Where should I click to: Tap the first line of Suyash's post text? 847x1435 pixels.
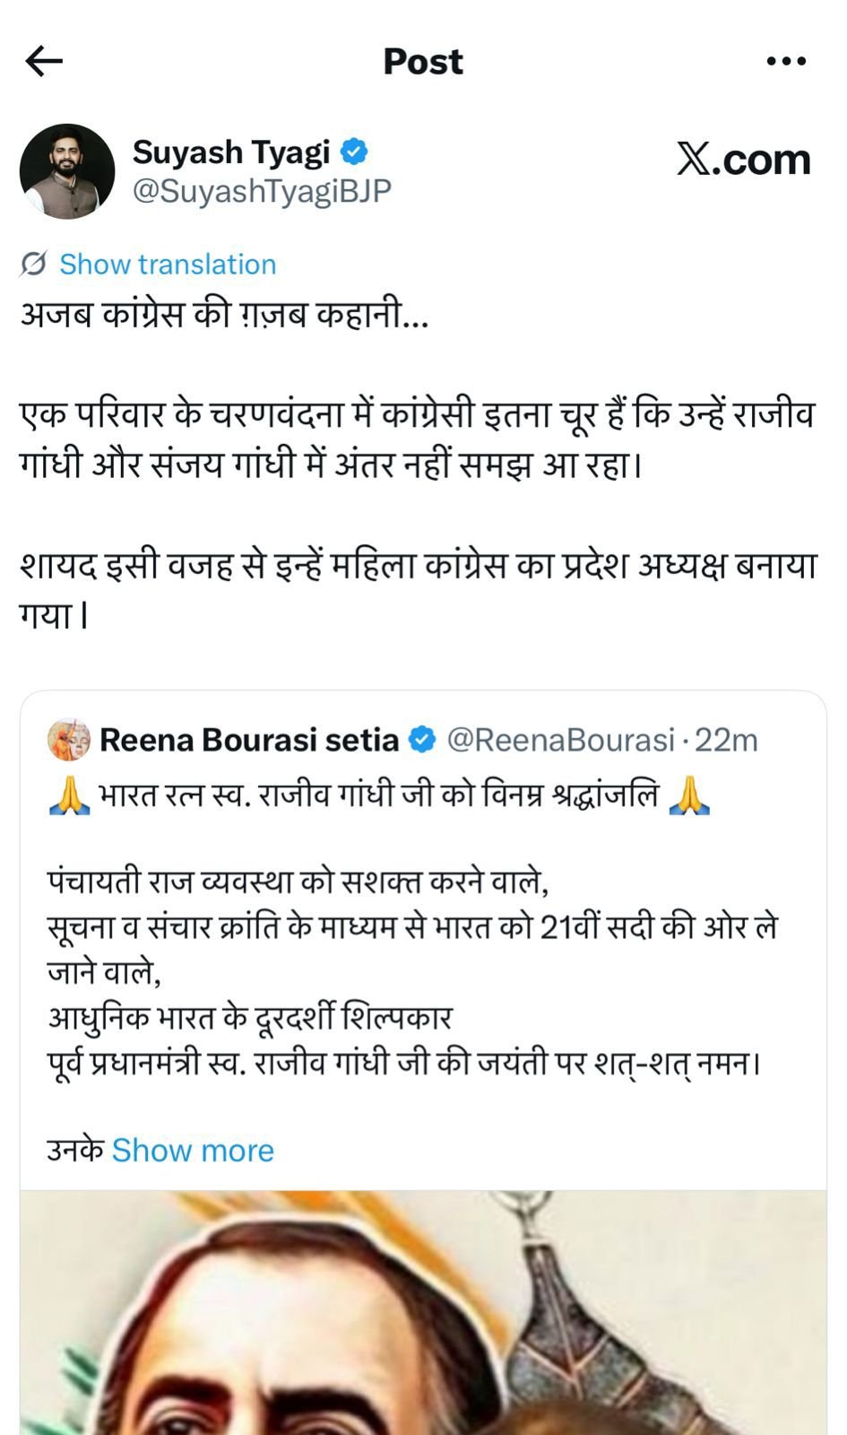click(224, 315)
